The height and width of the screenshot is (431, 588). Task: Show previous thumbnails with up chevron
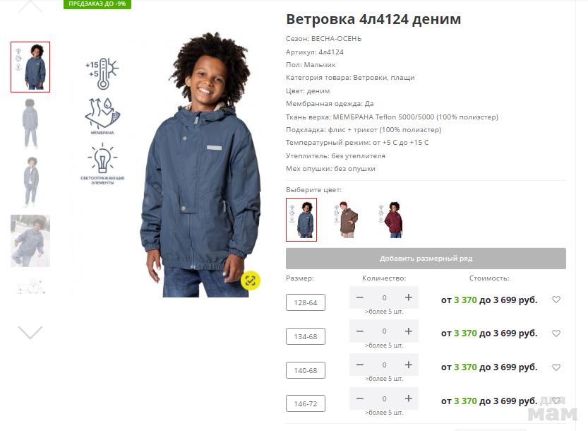click(30, 6)
